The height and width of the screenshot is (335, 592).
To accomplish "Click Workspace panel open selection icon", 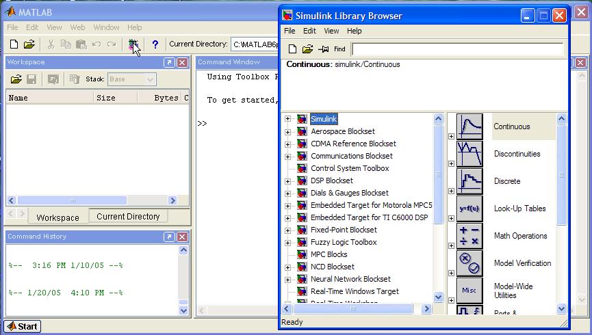I will [53, 79].
